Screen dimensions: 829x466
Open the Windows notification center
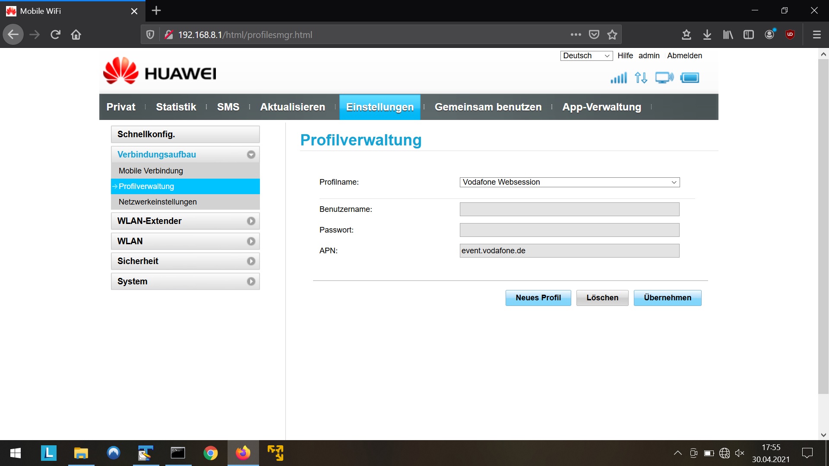coord(807,453)
